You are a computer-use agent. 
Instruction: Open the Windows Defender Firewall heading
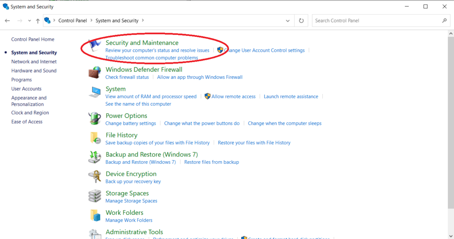pyautogui.click(x=144, y=69)
